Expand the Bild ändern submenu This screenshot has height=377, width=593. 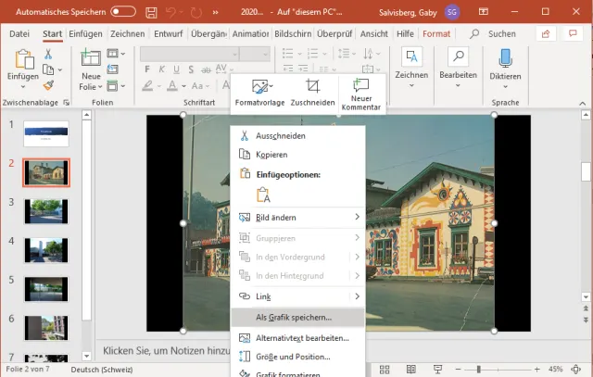coord(358,217)
